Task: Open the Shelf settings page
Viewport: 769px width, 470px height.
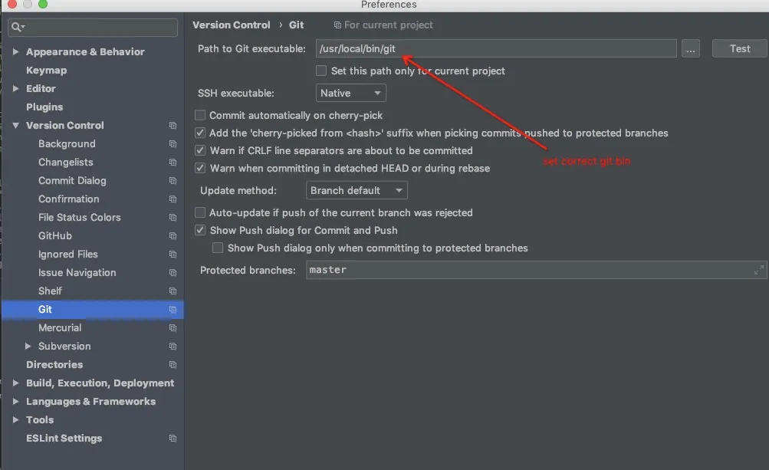Action: 50,291
